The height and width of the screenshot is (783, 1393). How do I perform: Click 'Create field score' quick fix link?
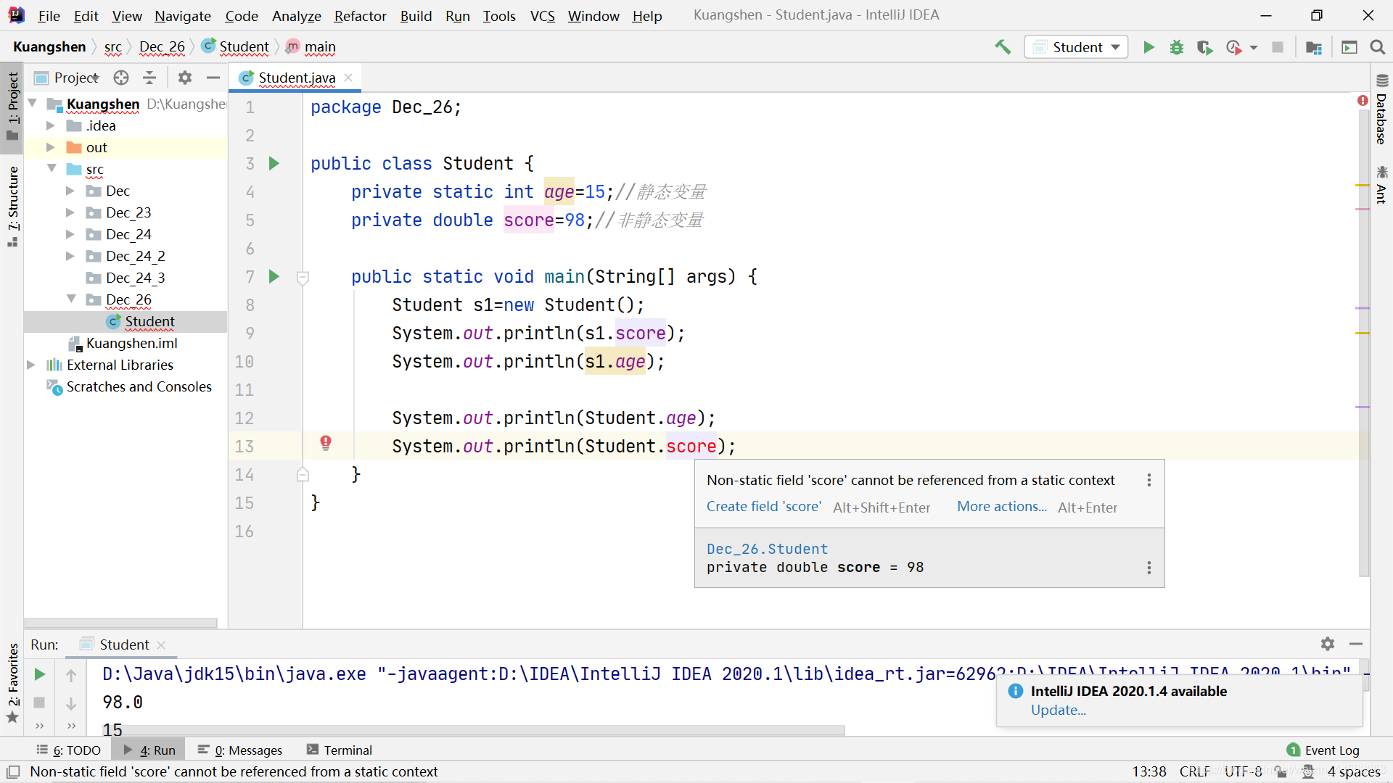(x=763, y=507)
